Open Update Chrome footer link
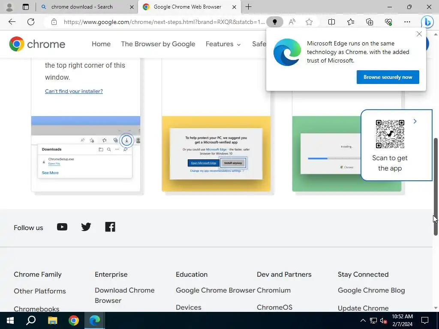This screenshot has height=329, width=439. [x=363, y=308]
